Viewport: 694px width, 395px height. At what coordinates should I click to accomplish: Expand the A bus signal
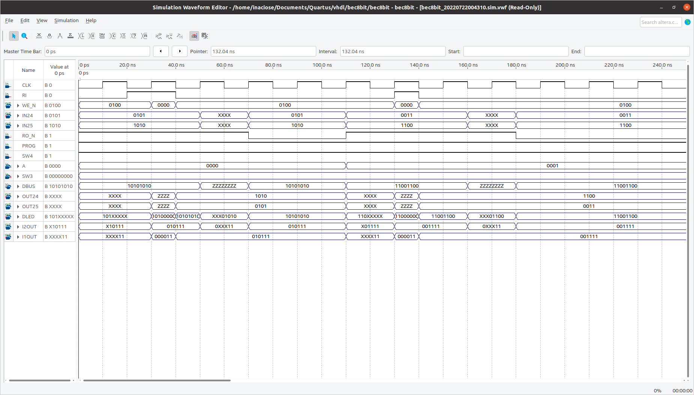[x=18, y=166]
